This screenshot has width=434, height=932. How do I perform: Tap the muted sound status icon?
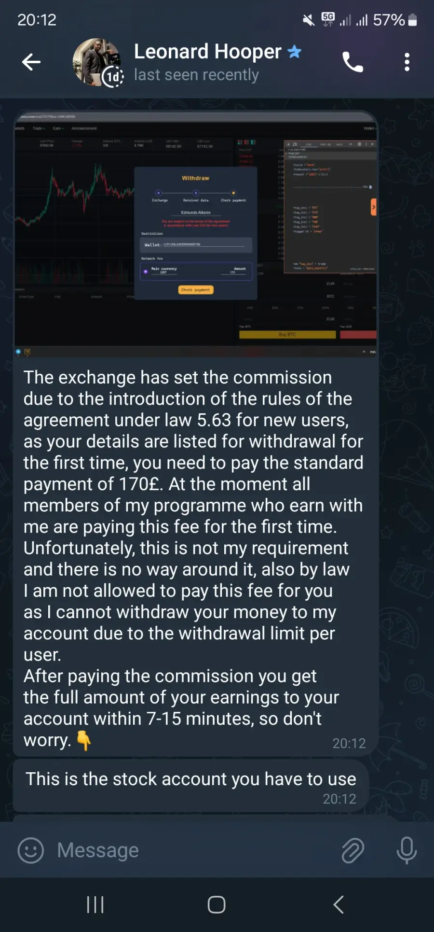click(309, 20)
